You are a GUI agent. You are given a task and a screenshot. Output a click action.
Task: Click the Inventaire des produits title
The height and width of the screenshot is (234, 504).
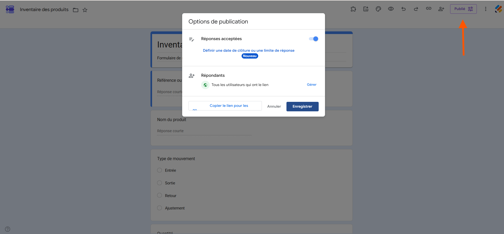[44, 9]
